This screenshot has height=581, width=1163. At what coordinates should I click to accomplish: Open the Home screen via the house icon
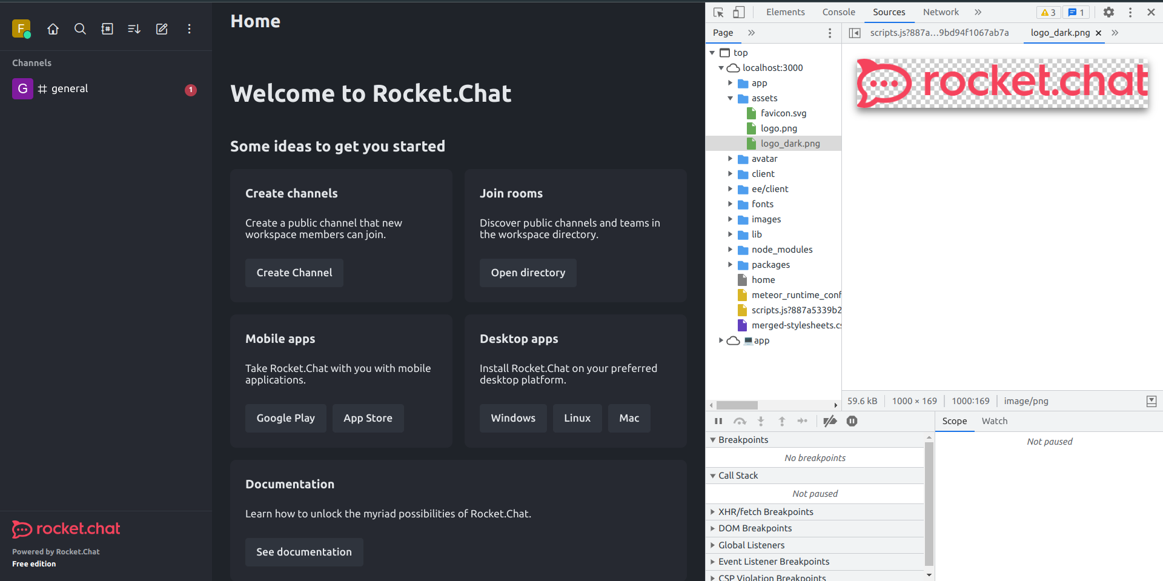point(53,28)
